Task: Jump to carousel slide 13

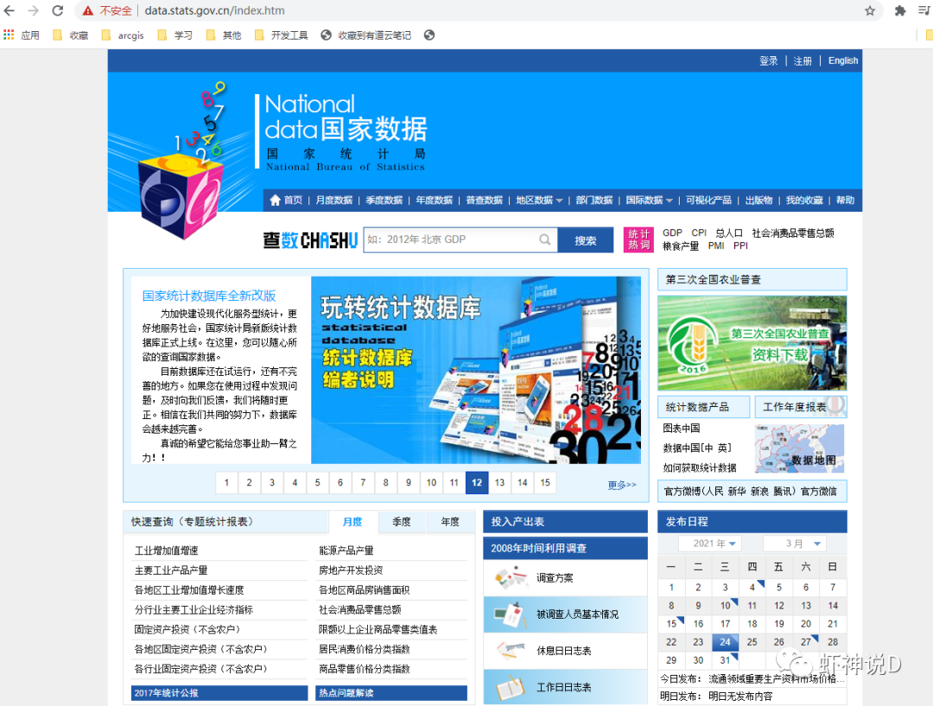Action: point(500,483)
